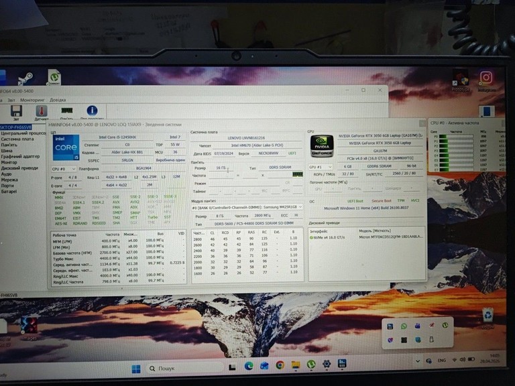
Task: Select Network tree item
Action: click(9, 180)
